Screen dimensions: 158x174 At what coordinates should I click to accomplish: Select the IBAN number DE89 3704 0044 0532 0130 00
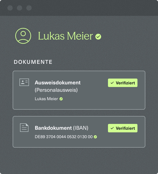64,137
